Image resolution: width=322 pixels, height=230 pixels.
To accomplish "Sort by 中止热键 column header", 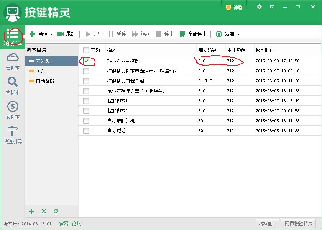I will click(240, 50).
